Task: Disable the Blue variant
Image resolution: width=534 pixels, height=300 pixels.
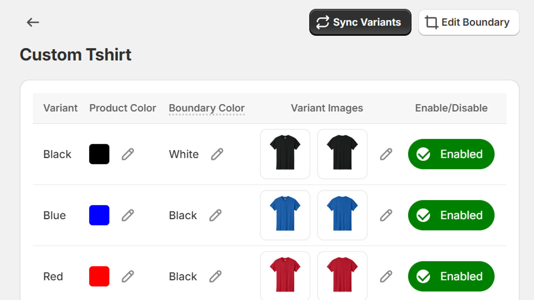Action: (x=451, y=215)
